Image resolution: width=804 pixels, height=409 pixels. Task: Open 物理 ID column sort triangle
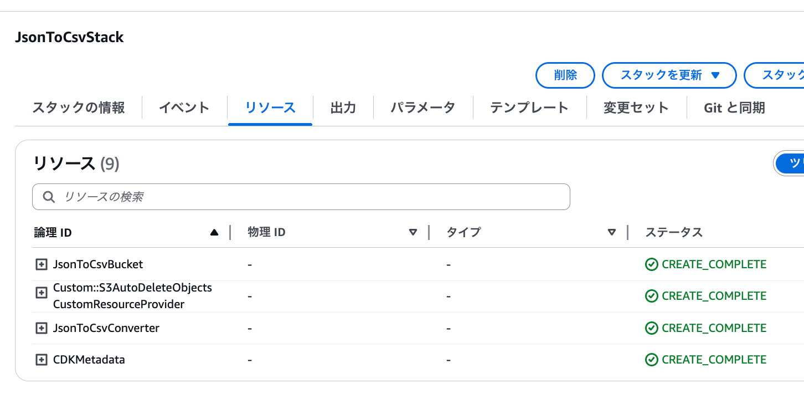(x=413, y=233)
